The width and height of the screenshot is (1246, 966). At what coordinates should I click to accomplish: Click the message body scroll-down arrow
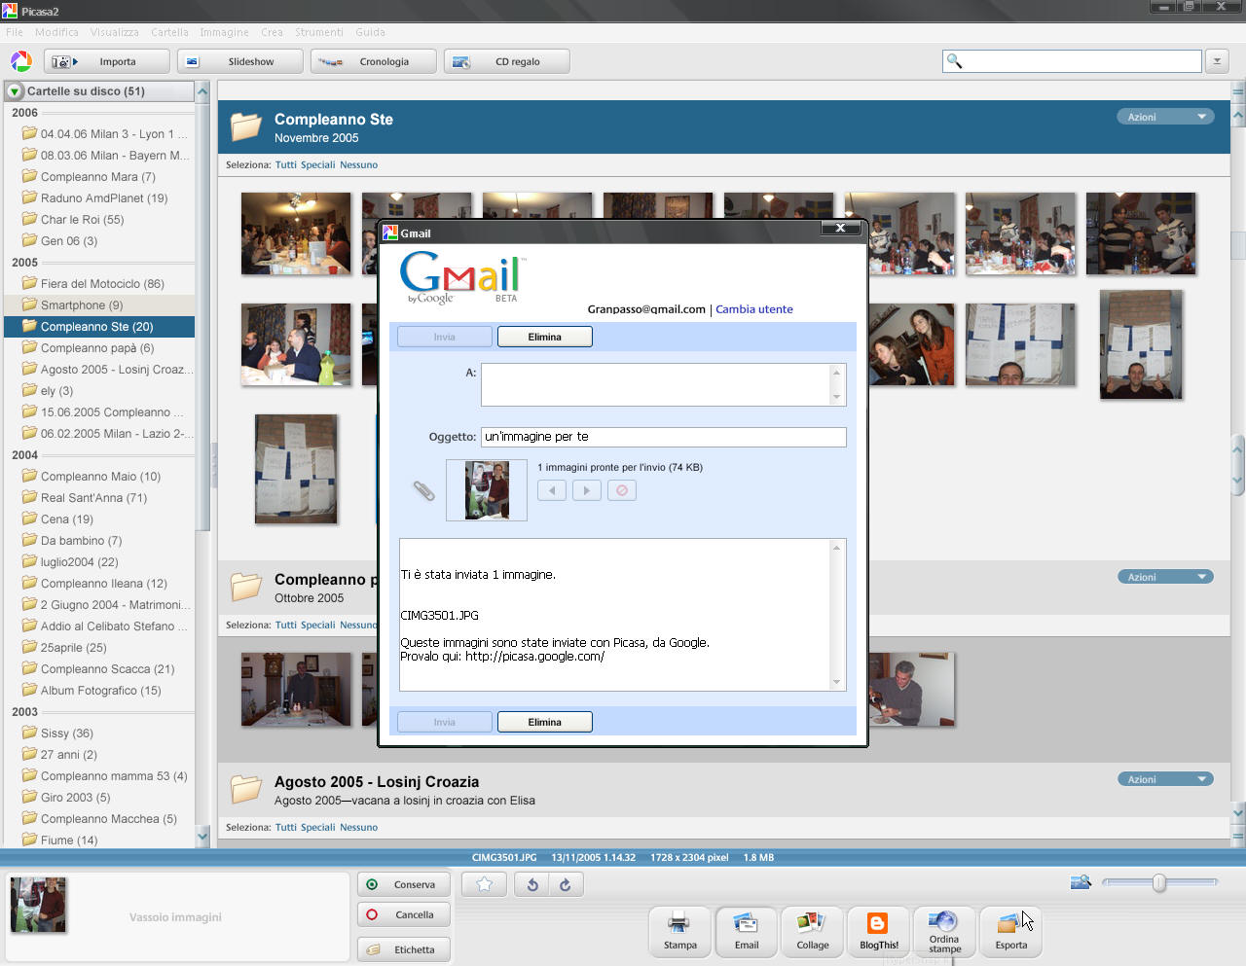pos(836,682)
